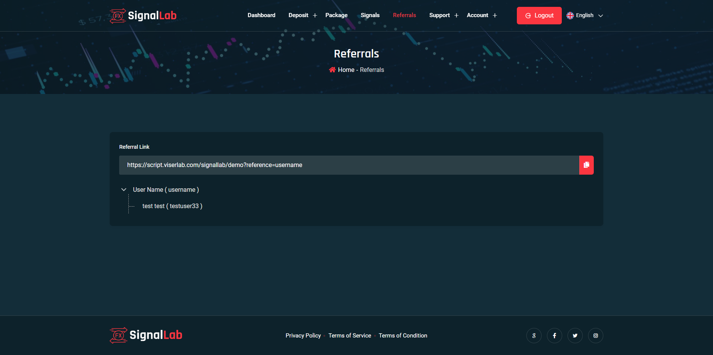Expand the Account menu
This screenshot has height=355, width=713.
[x=477, y=15]
